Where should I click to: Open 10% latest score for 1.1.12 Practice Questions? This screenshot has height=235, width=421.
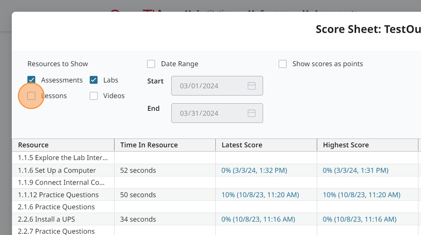pyautogui.click(x=260, y=195)
